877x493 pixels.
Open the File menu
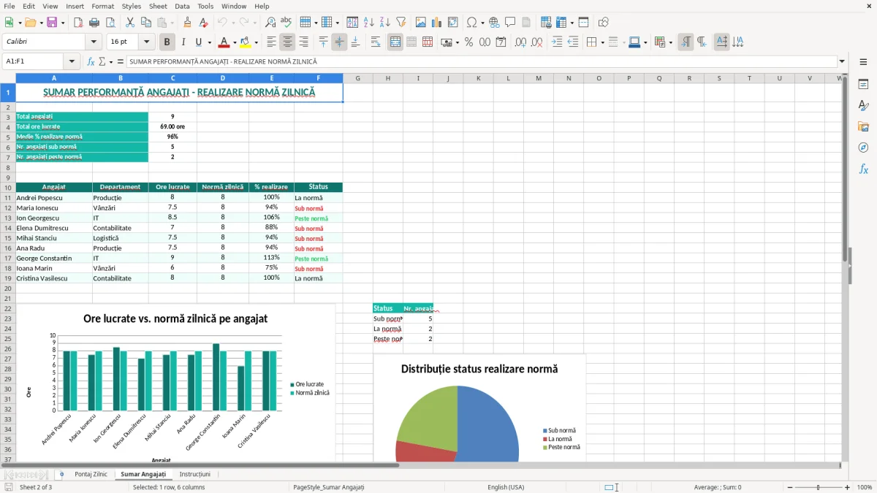tap(10, 6)
